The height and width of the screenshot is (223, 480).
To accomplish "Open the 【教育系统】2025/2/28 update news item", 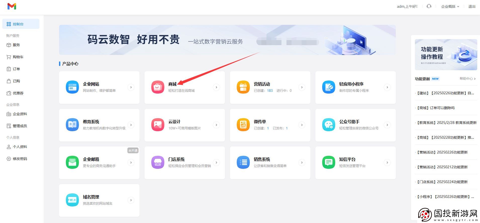I will click(446, 123).
